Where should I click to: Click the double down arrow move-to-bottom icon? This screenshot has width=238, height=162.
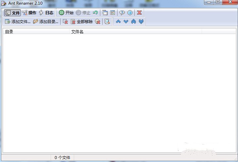click(x=141, y=22)
